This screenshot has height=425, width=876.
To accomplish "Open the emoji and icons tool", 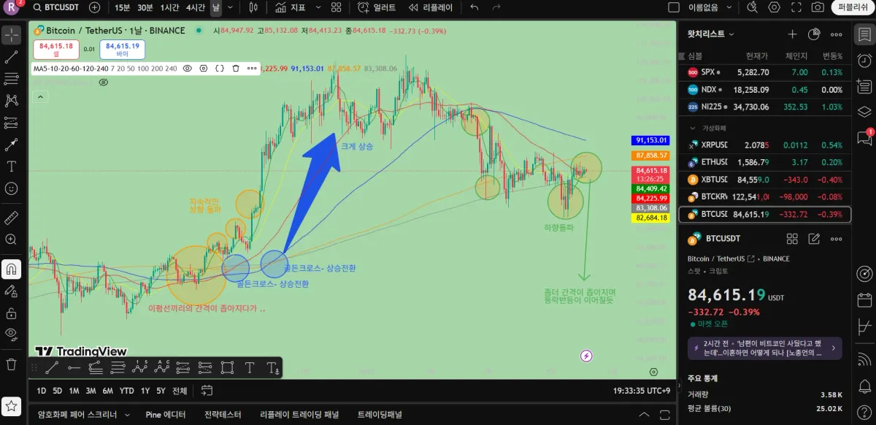I will pyautogui.click(x=11, y=188).
